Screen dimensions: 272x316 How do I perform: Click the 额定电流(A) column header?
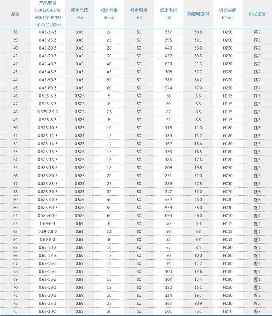coord(198,14)
